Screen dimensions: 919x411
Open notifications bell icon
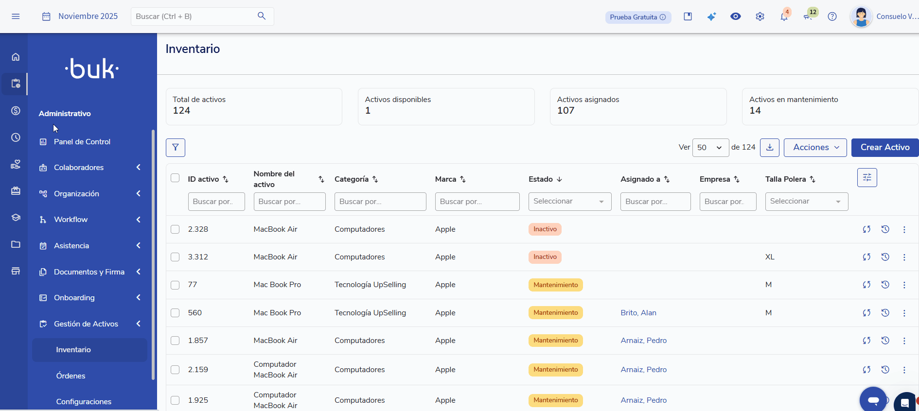click(x=783, y=17)
